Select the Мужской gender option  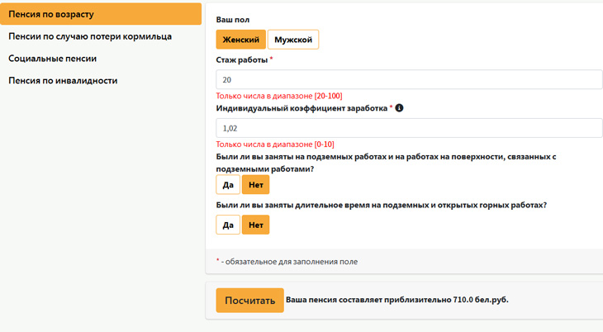click(293, 40)
